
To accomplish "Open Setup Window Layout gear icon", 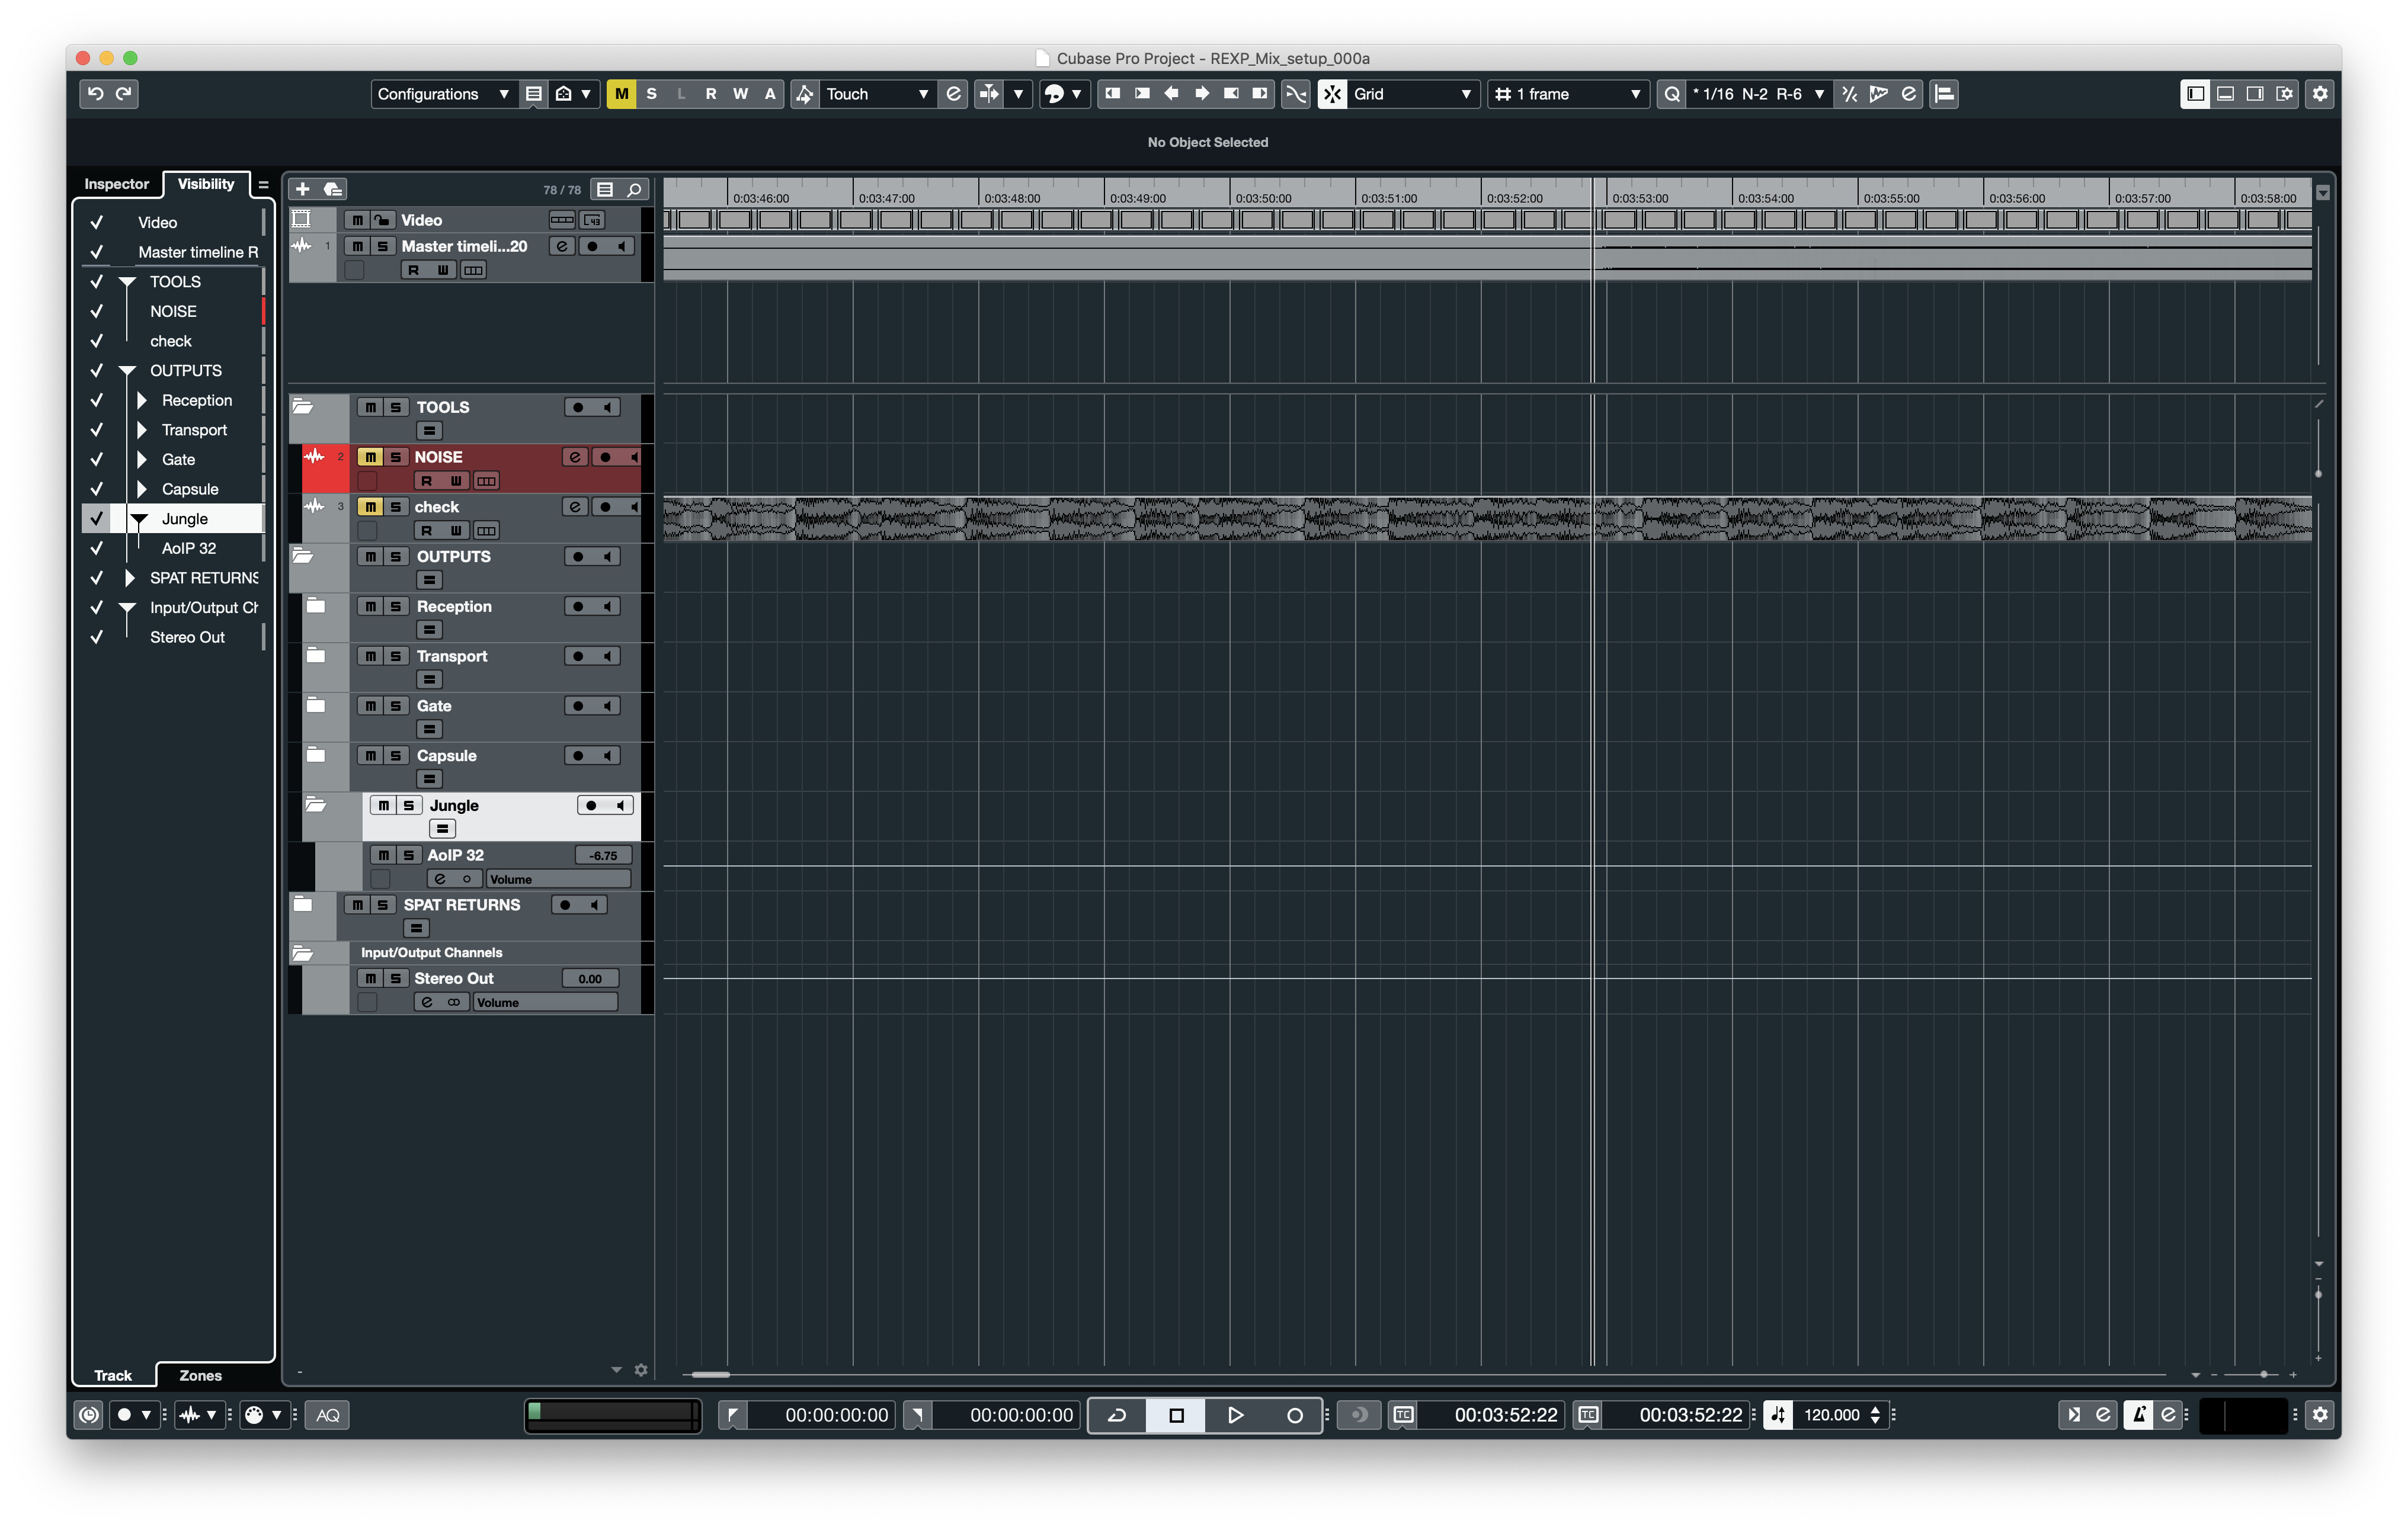I will coord(2320,94).
